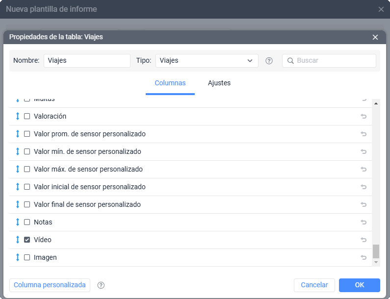Screen dimensions: 390x299
Task: Check the Notas column checkbox
Action: tap(27, 222)
